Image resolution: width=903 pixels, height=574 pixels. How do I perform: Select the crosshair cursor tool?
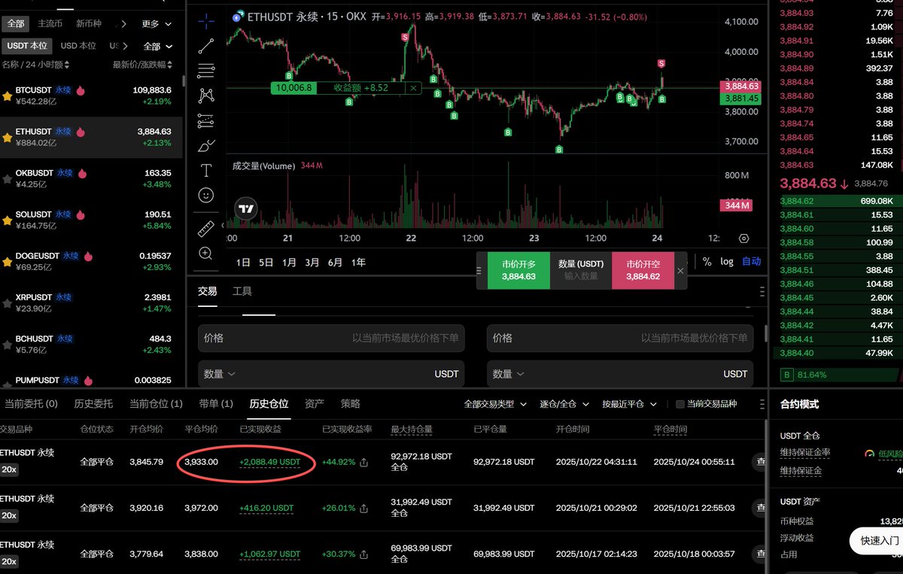[205, 21]
